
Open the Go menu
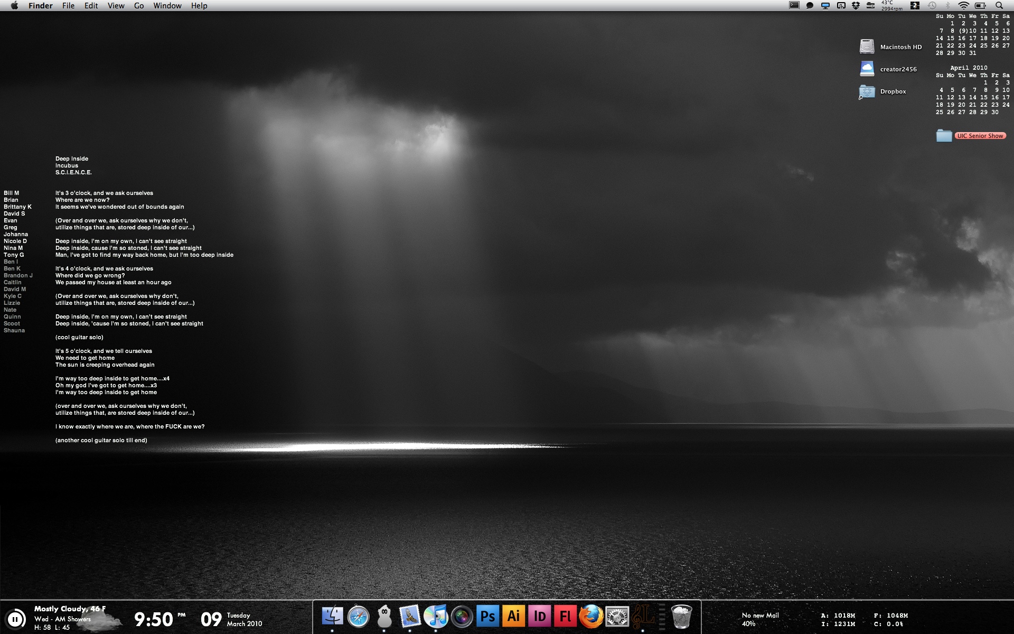click(x=139, y=5)
